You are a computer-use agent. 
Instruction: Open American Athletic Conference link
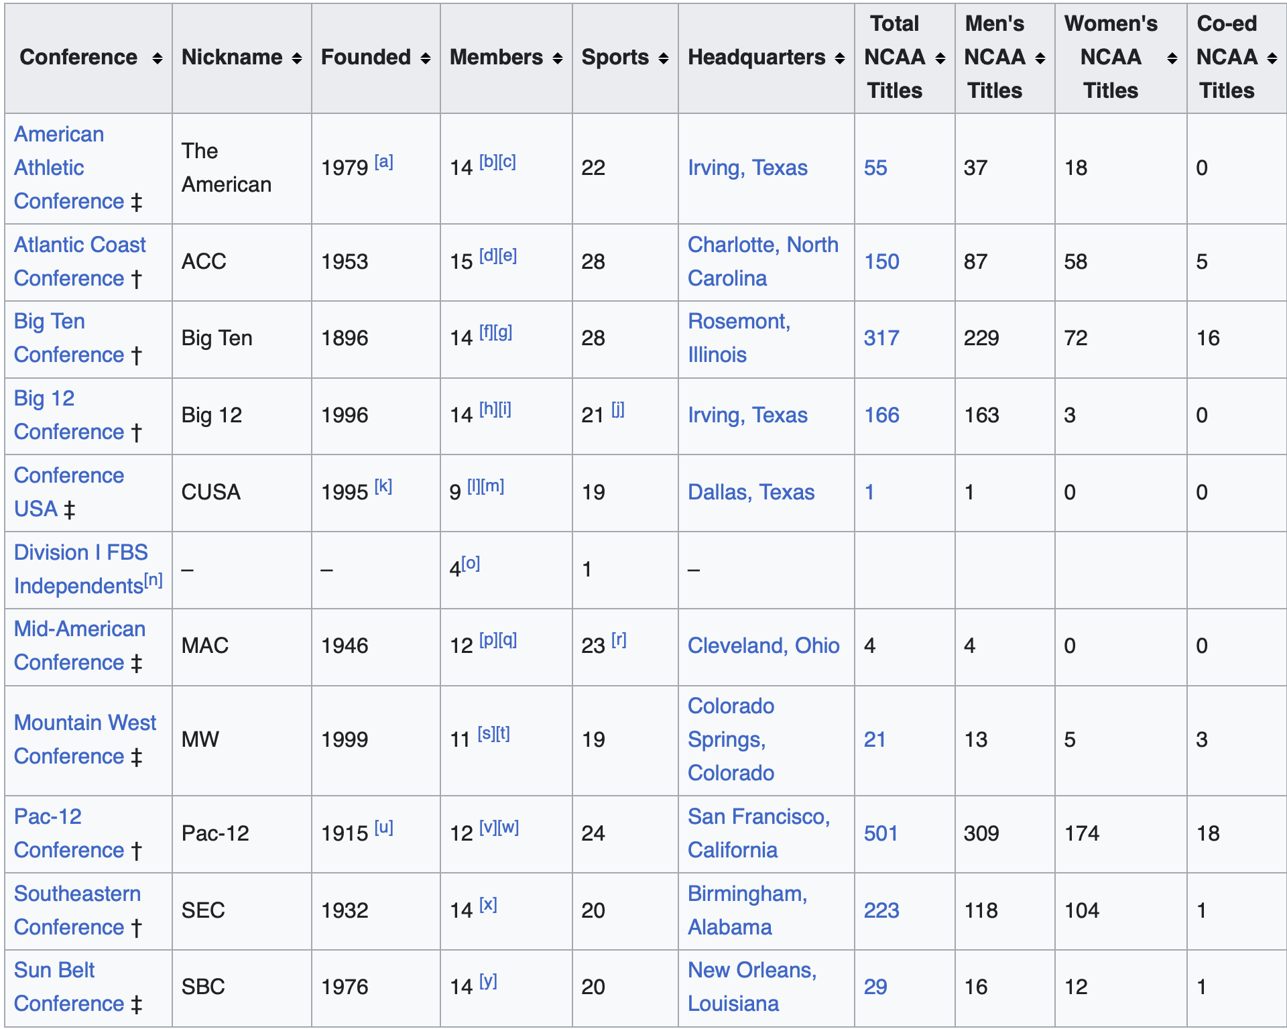(x=69, y=168)
